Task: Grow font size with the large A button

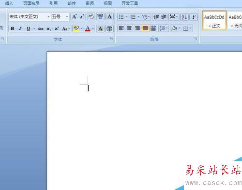Action: coord(75,16)
